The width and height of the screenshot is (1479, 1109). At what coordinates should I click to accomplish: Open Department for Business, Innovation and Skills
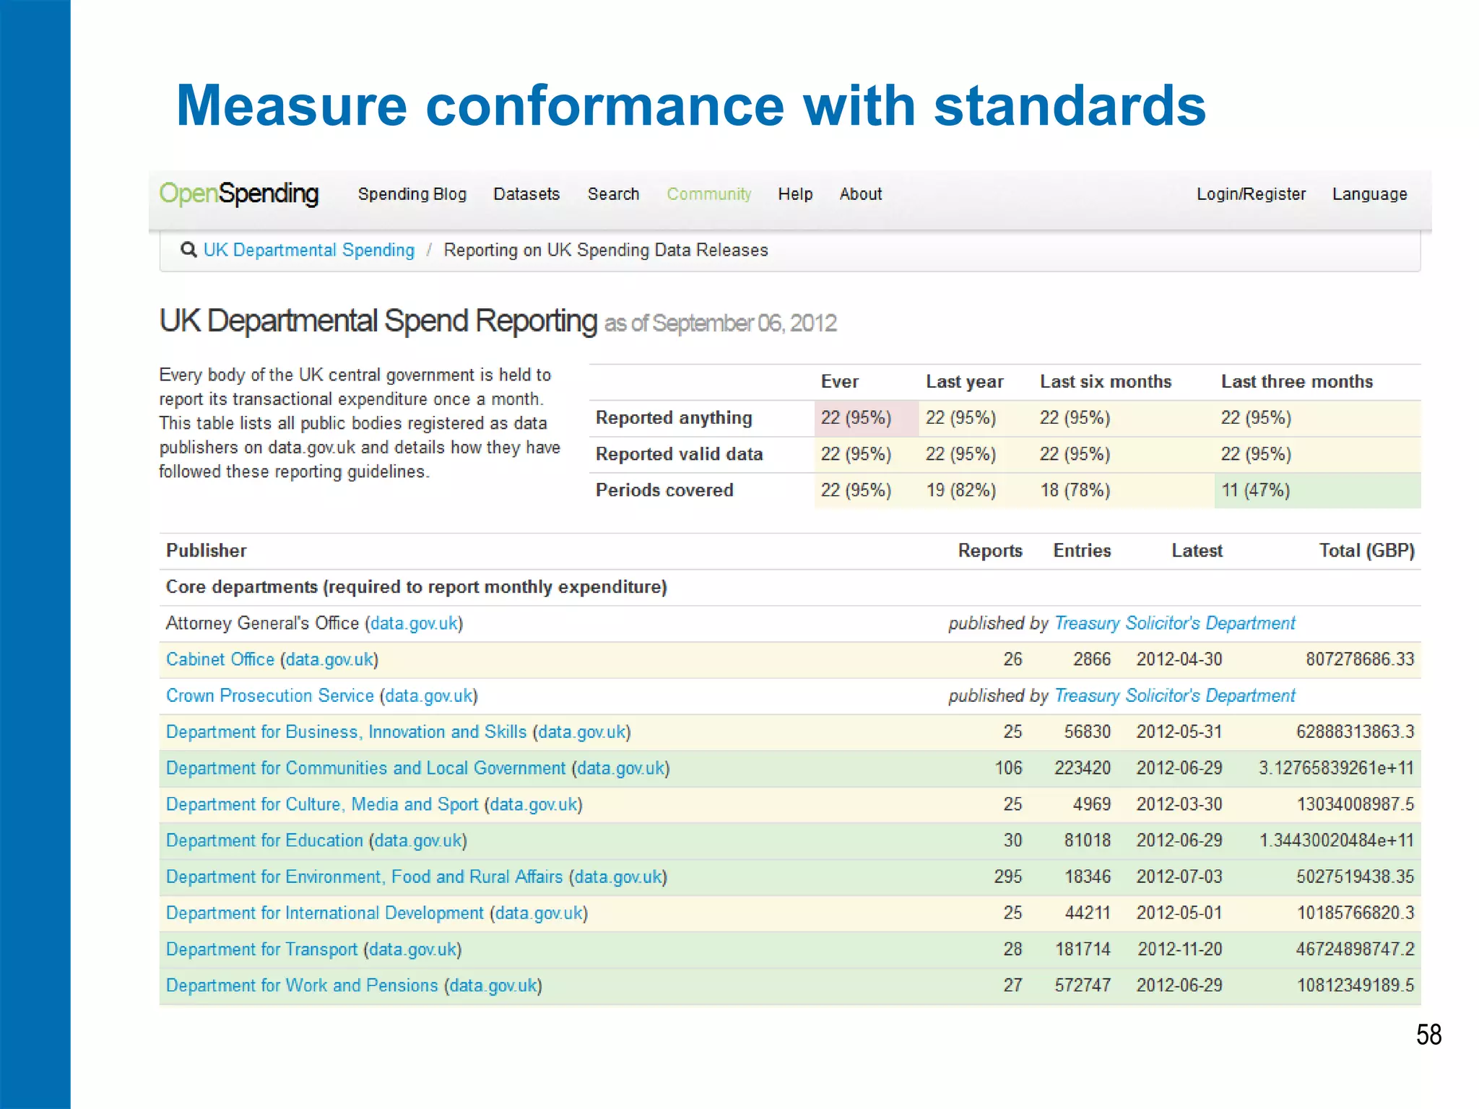(x=347, y=731)
